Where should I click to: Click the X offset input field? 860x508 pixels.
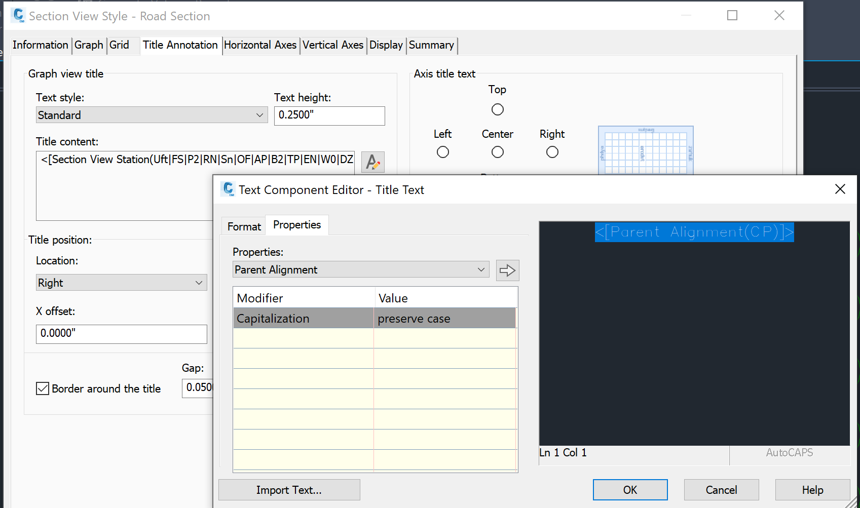click(x=121, y=334)
